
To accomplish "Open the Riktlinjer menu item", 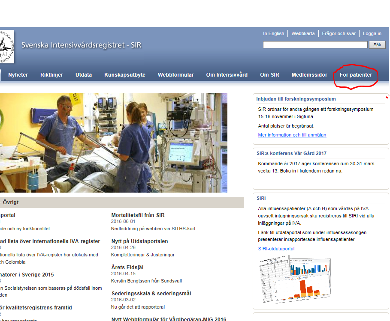I will pyautogui.click(x=52, y=75).
